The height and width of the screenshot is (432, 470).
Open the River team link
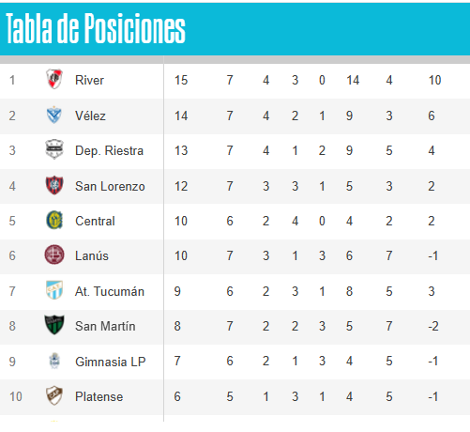click(x=89, y=80)
